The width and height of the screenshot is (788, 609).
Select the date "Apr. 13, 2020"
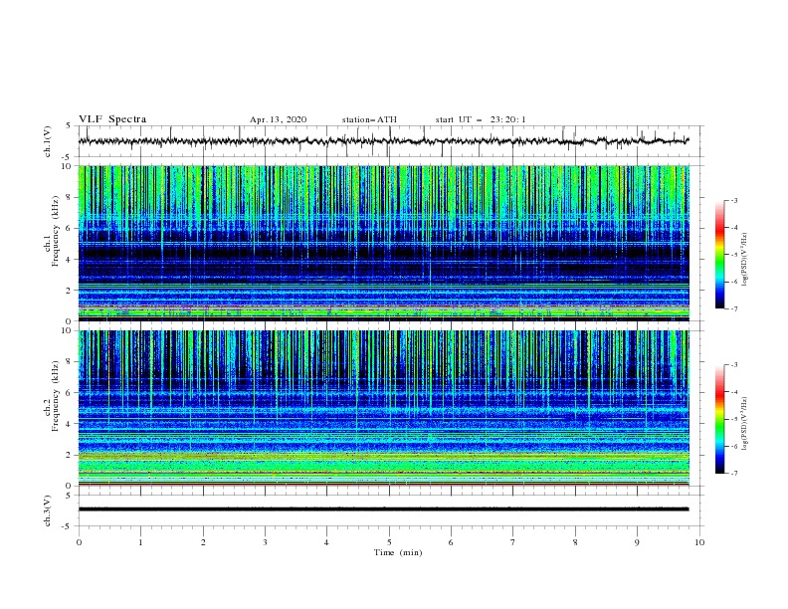(x=278, y=119)
